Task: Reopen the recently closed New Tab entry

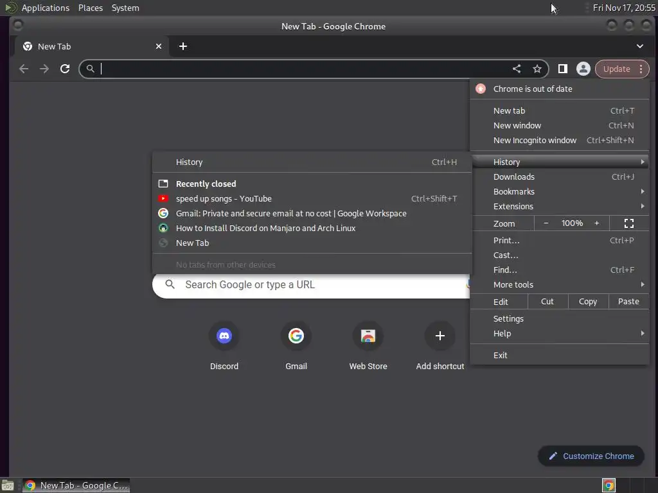Action: pos(312,243)
